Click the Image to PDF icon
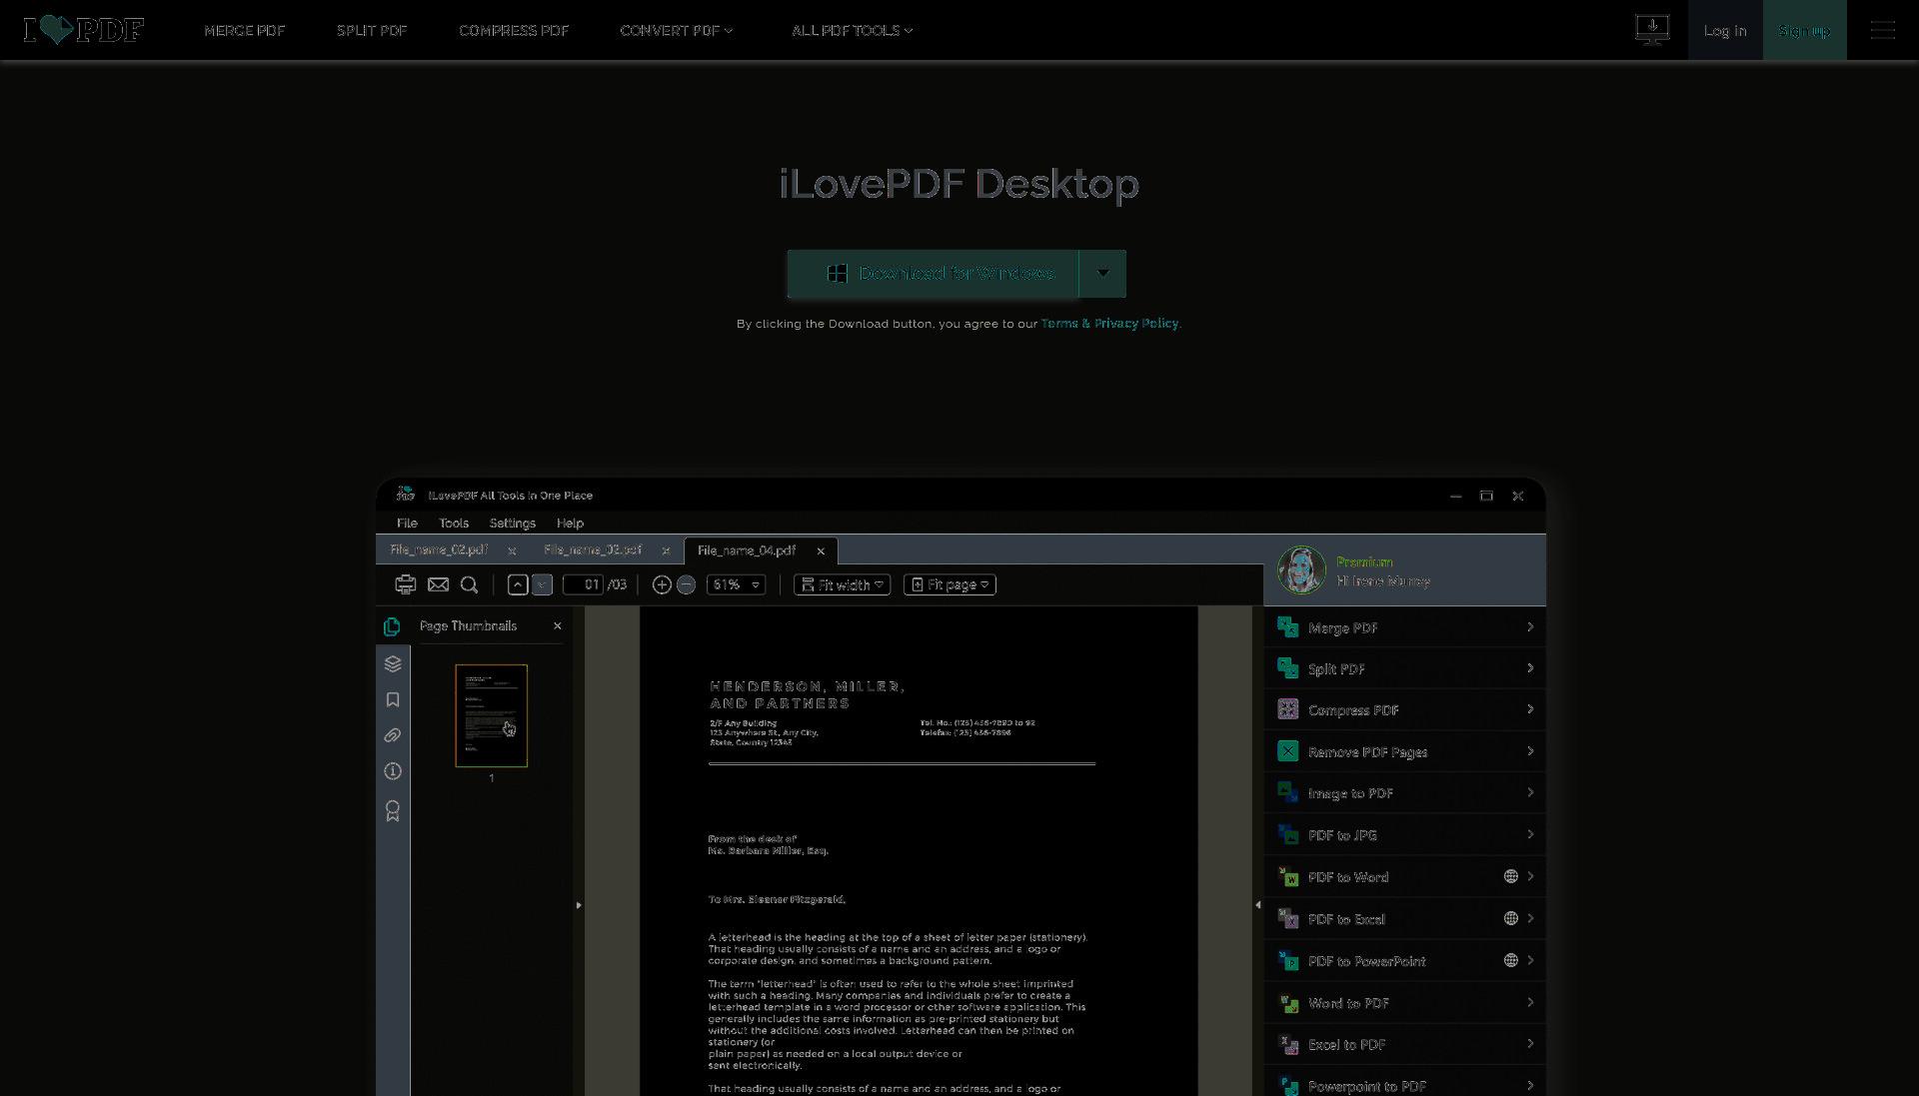This screenshot has width=1919, height=1096. click(x=1288, y=792)
